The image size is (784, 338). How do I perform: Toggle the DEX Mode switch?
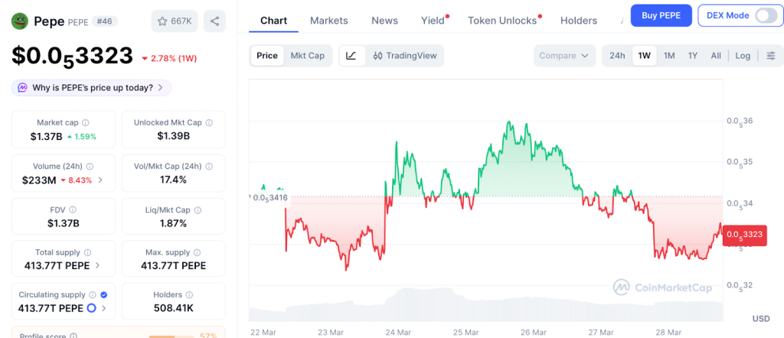766,15
